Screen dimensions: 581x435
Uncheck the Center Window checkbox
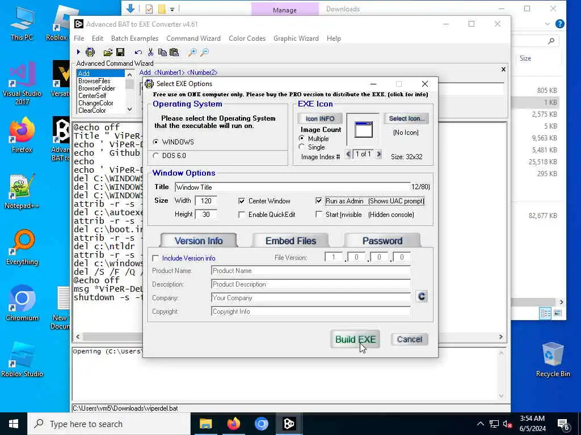(242, 201)
